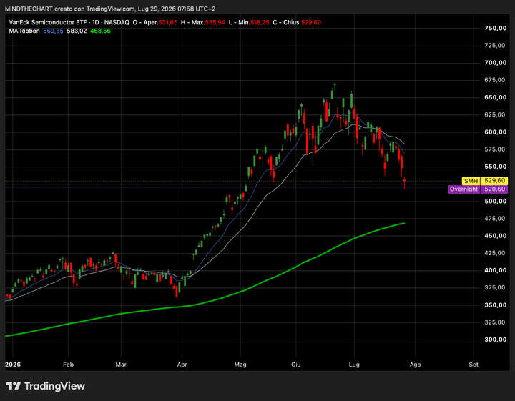Select the purple Overnight label

click(x=463, y=189)
